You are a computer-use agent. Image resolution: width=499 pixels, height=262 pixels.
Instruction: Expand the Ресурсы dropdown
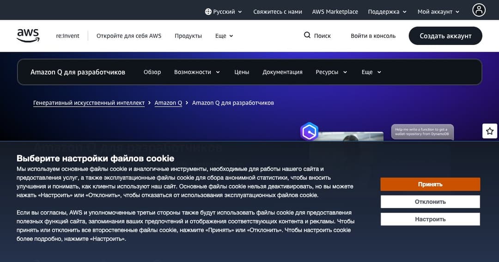coord(331,72)
